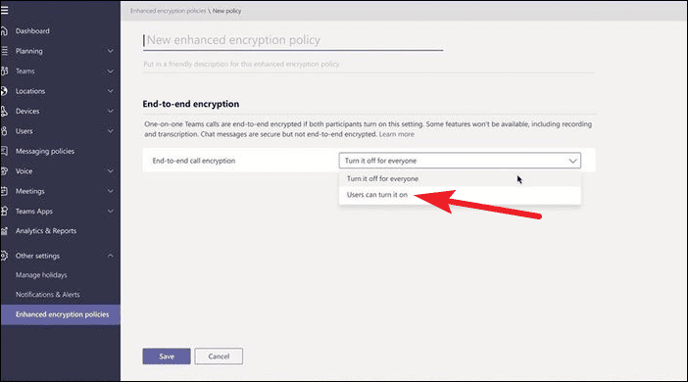Image resolution: width=688 pixels, height=382 pixels.
Task: Click the Dashboard home icon
Action: 4,31
